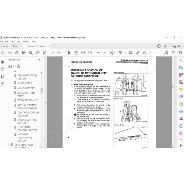
Task: Open the Help menu
Action: tap(34, 42)
